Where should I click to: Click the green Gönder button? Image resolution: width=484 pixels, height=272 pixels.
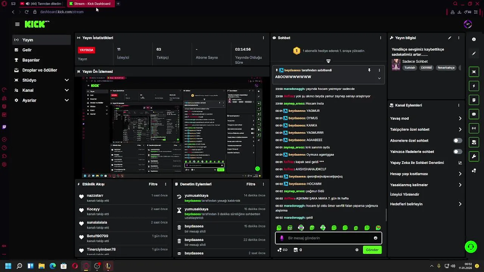372,250
